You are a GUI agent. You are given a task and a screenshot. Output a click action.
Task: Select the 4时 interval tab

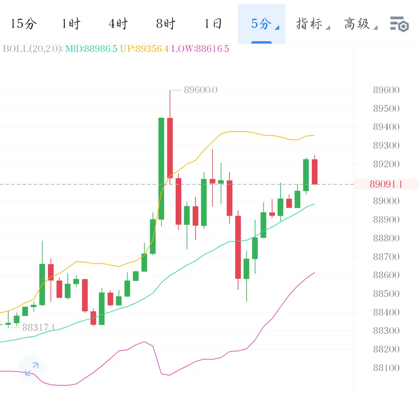tap(118, 24)
